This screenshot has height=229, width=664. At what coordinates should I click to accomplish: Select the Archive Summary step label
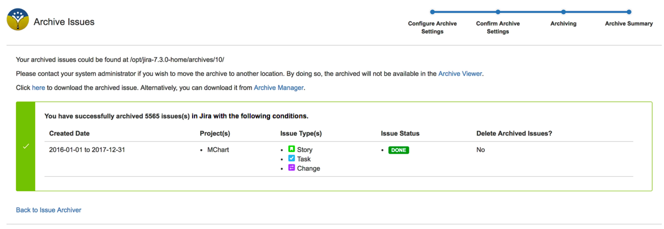tap(629, 24)
